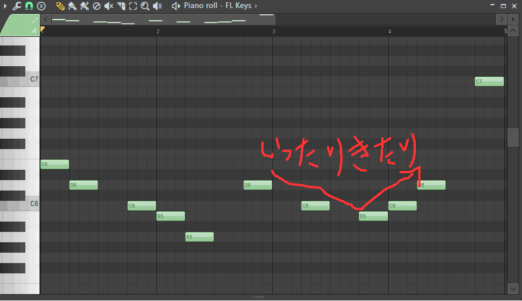The height and width of the screenshot is (301, 522).
Task: Select the Paint drum-sequencer brush with plus
Action: tap(84, 6)
